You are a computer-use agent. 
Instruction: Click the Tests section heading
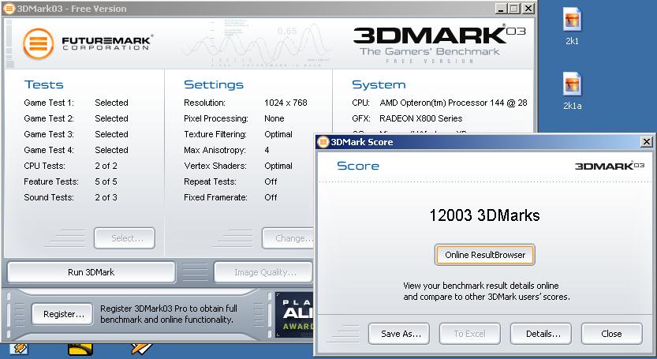pos(44,84)
